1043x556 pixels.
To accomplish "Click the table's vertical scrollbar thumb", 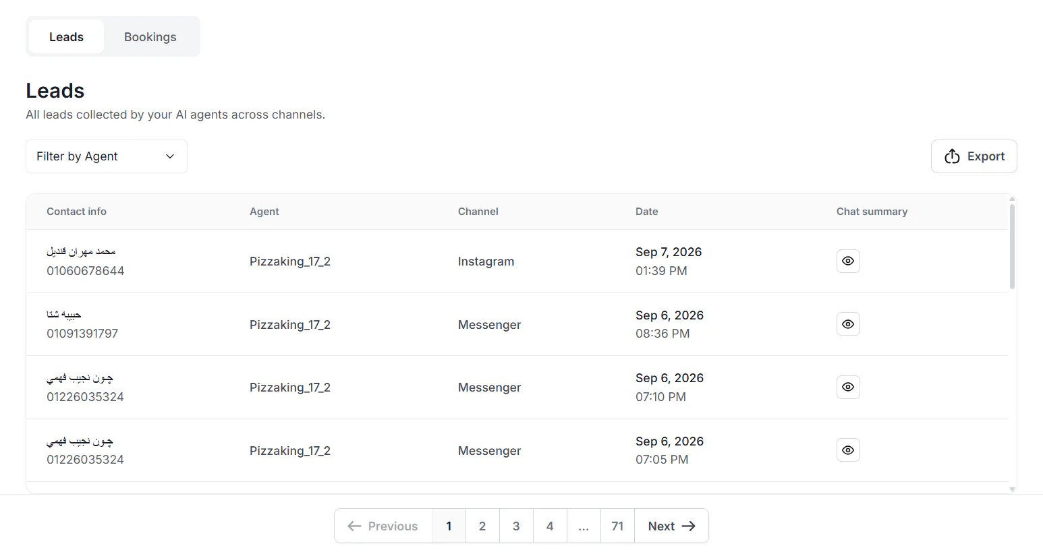I will (x=1012, y=246).
